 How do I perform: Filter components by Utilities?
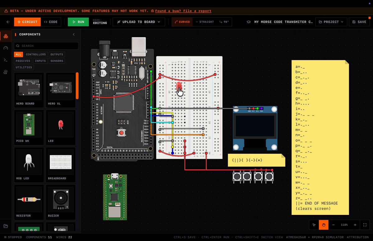point(24,67)
